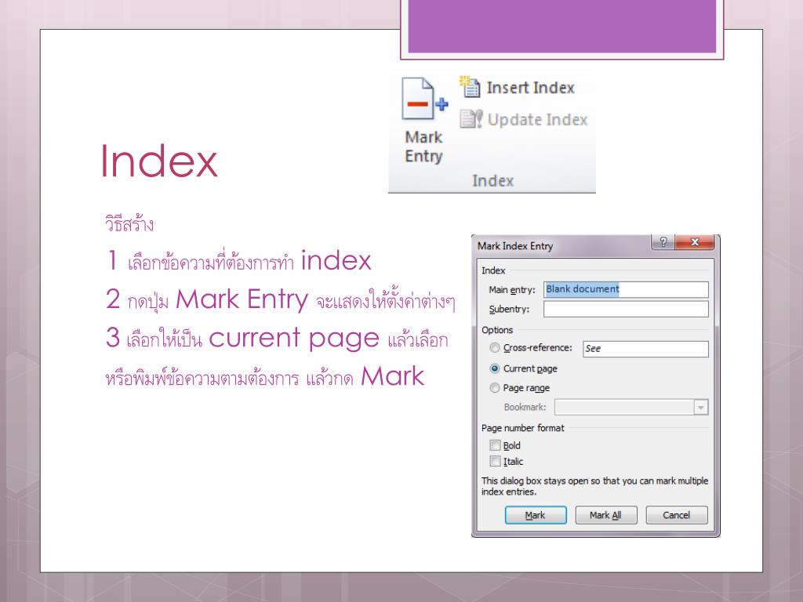Click the 'This dialog box stays open' note
The height and width of the screenshot is (602, 803).
[594, 486]
